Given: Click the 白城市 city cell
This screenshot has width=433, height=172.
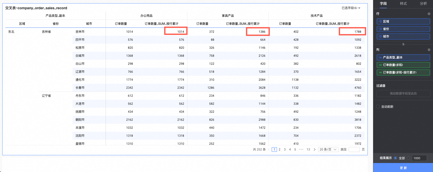Looking at the screenshot, I should (80, 56).
